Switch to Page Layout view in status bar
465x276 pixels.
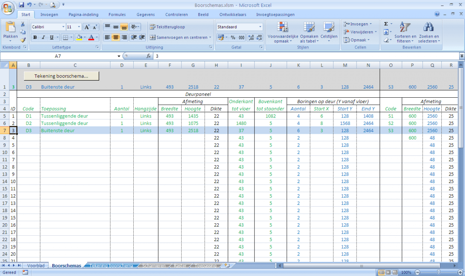(388, 273)
